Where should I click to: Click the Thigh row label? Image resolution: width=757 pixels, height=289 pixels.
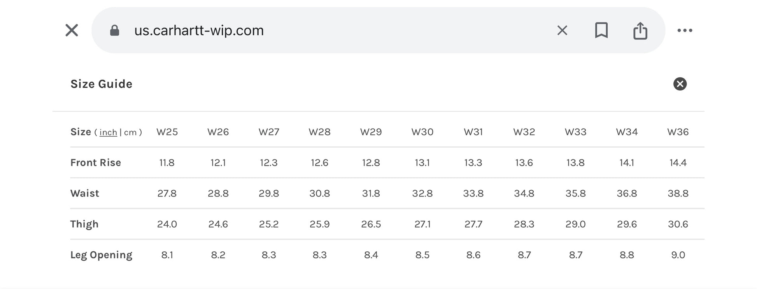tap(84, 224)
